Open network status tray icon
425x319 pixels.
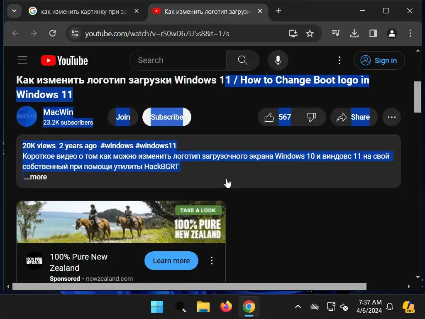[x=331, y=307]
